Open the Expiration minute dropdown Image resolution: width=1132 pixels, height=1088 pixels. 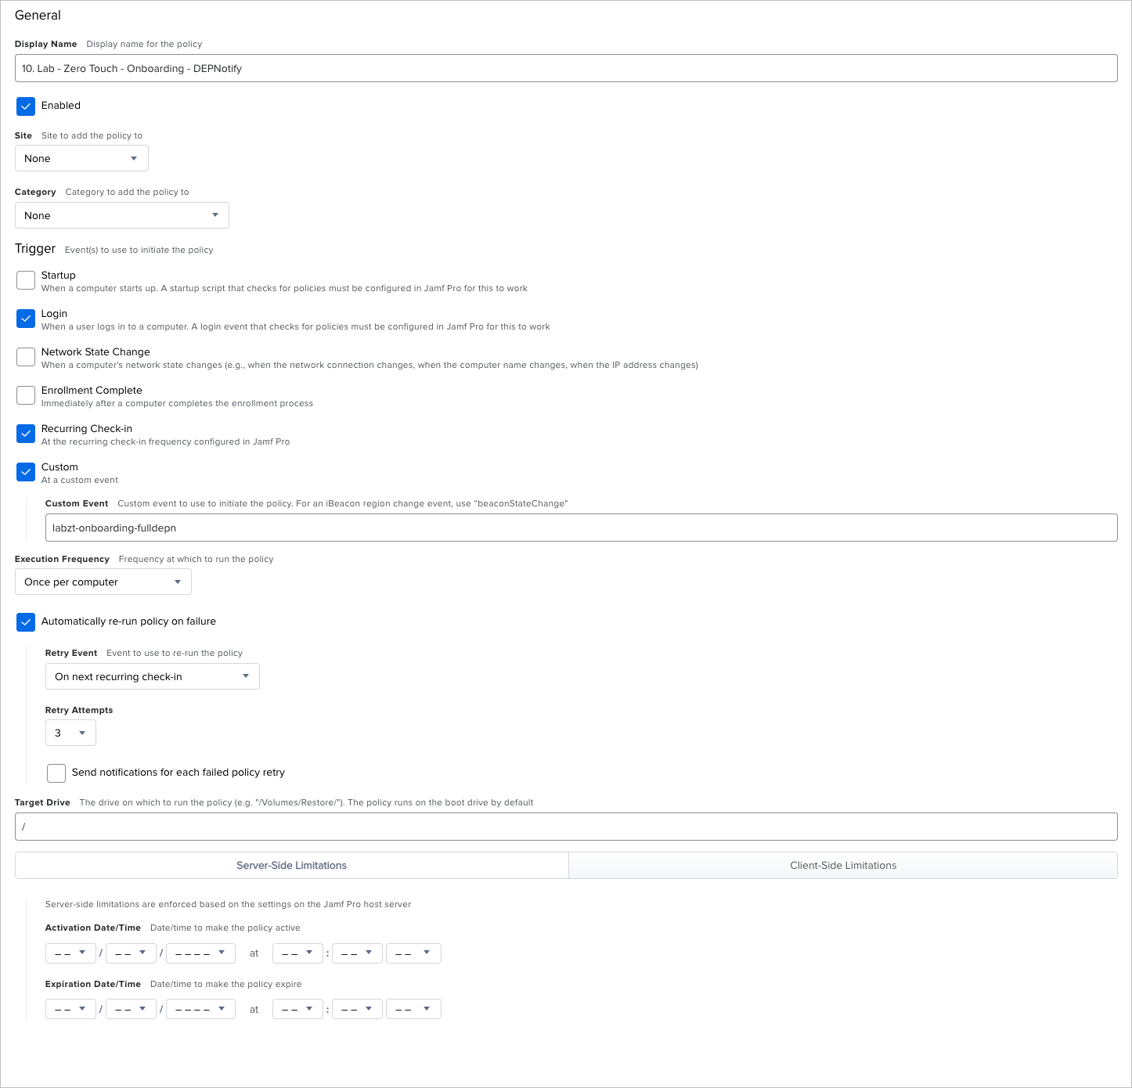click(357, 1009)
